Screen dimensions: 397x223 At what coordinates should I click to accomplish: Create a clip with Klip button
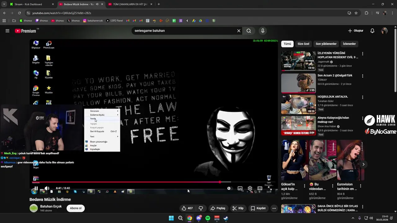pos(238,208)
